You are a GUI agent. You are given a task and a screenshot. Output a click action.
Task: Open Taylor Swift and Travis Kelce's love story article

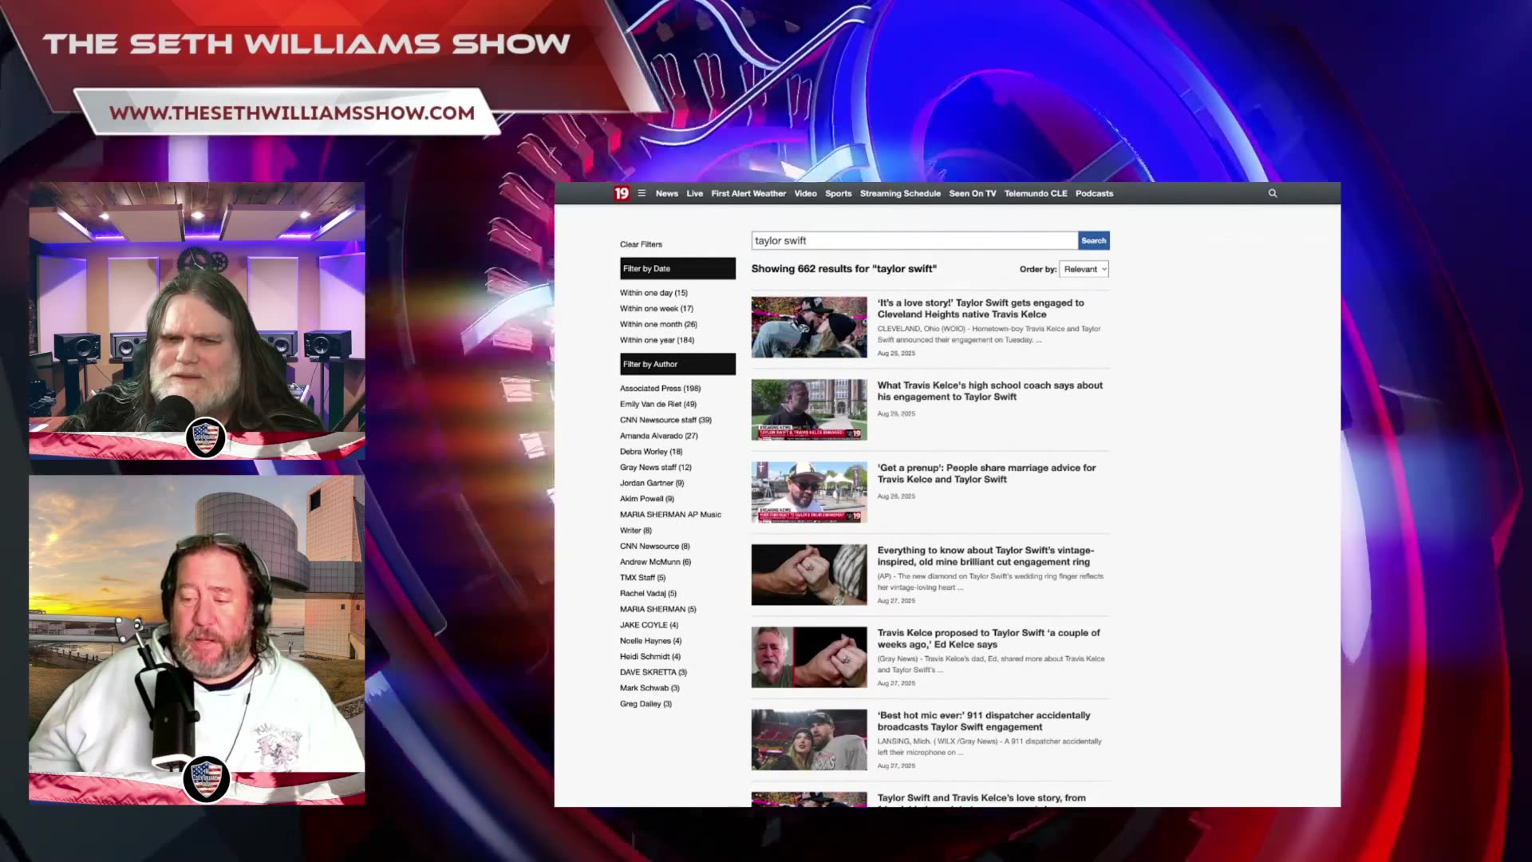pos(981,799)
